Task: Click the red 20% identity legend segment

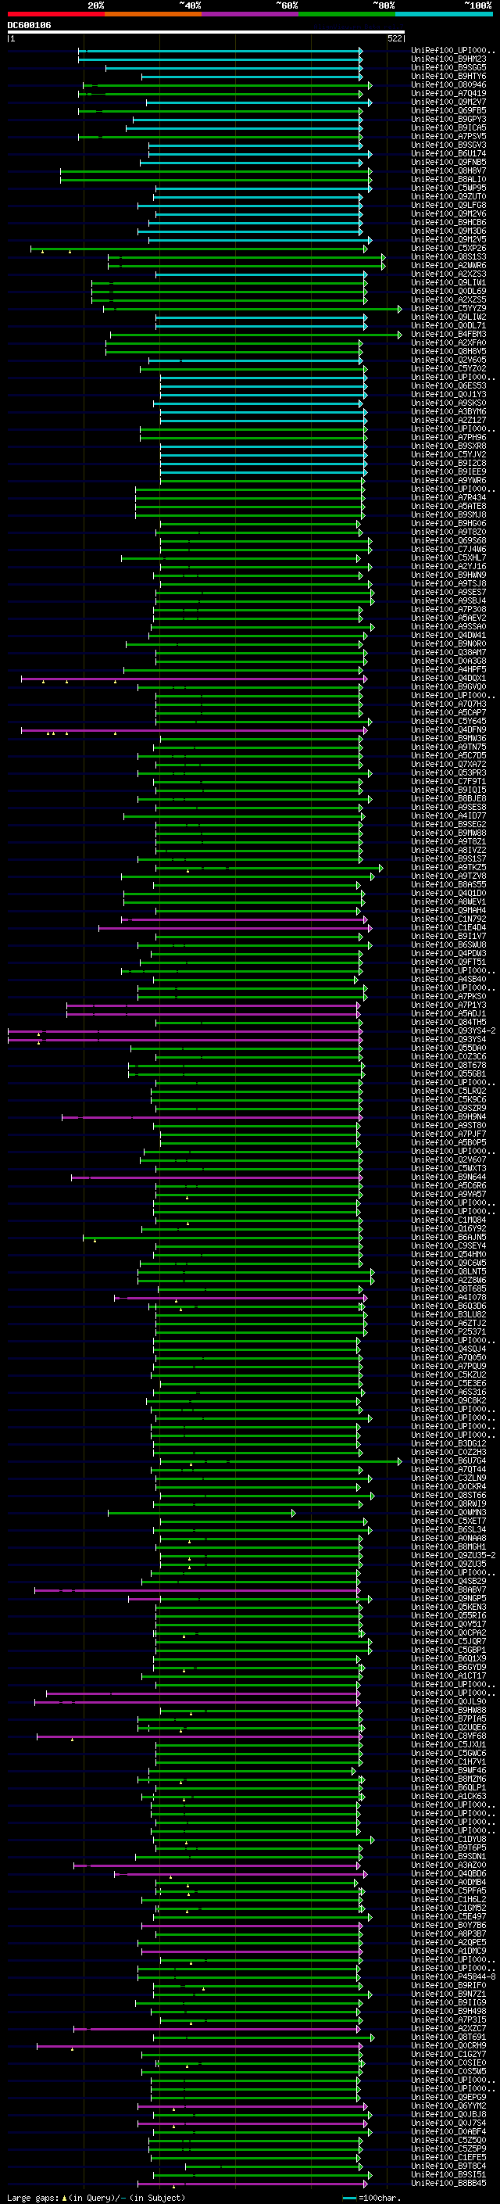Action: point(55,14)
